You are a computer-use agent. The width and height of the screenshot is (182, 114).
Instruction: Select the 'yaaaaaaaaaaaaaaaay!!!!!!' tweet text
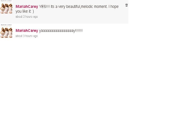[61, 31]
